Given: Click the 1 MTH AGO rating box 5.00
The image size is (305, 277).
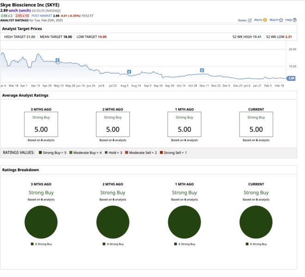Looking at the screenshot, I should click(x=185, y=124).
